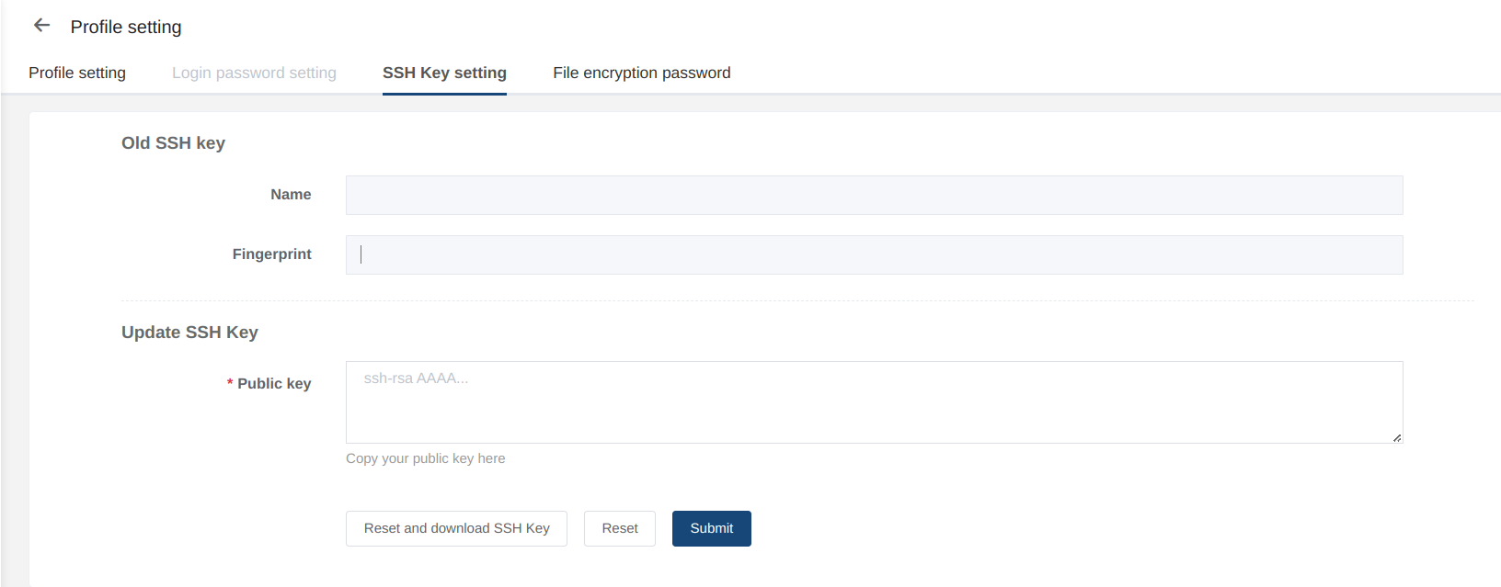Viewport: 1501px width, 587px height.
Task: Click the Profile setting page title
Action: tap(126, 28)
